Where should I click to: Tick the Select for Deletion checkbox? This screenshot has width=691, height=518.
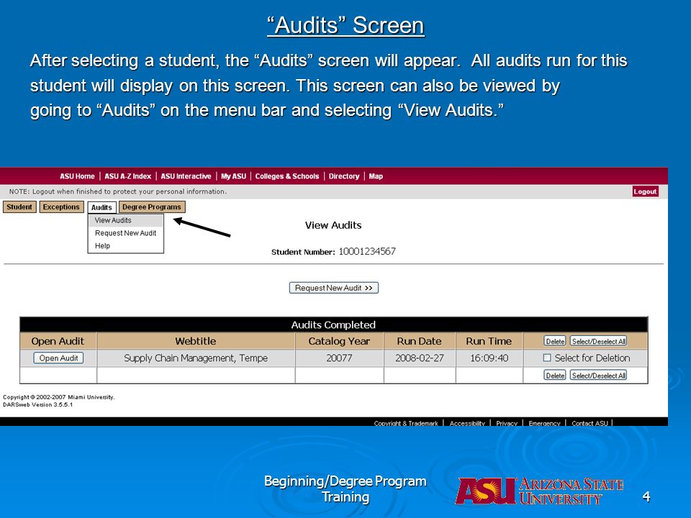(547, 358)
